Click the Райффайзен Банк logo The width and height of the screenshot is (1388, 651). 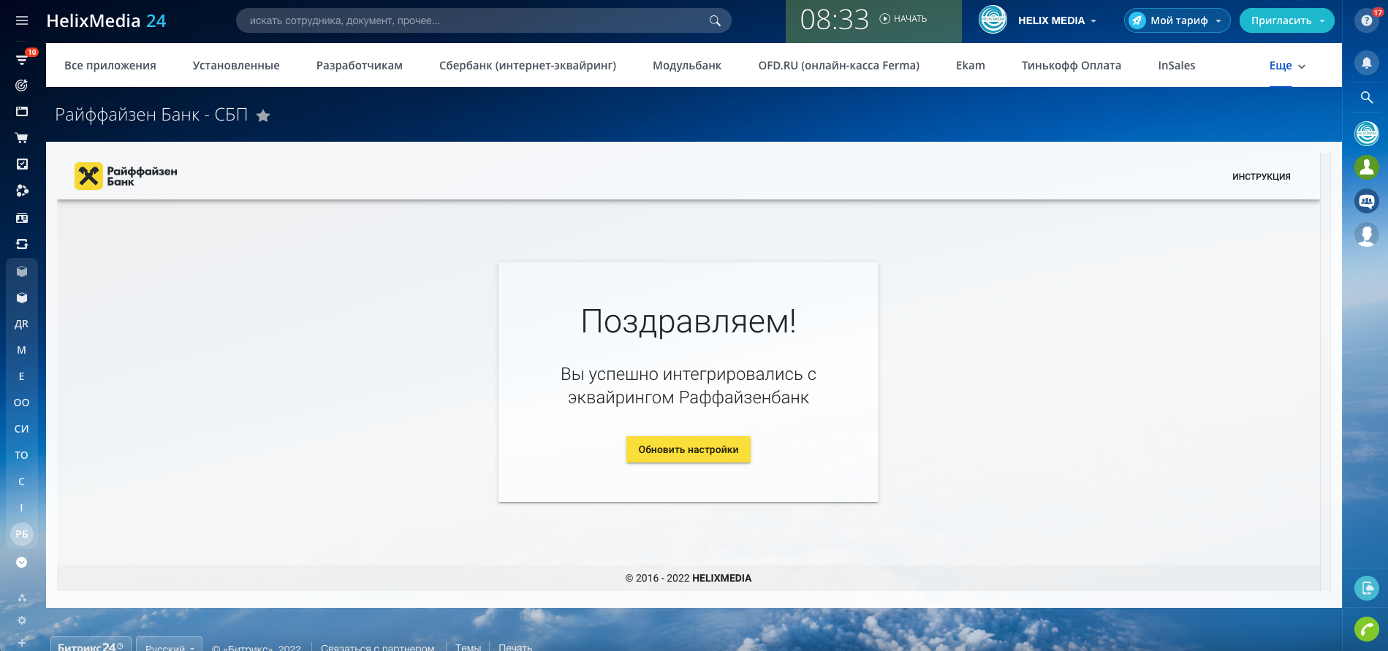pyautogui.click(x=126, y=176)
